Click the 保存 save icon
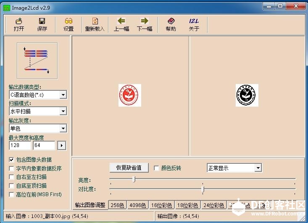The image size is (308, 223). [42, 24]
